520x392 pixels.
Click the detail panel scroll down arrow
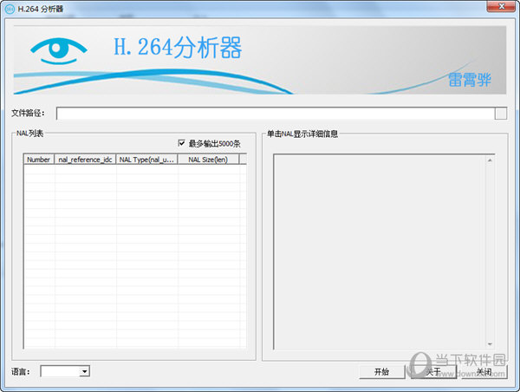tap(490, 344)
